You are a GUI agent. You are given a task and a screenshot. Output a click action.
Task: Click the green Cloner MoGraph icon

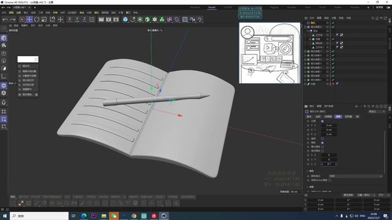click(x=162, y=19)
